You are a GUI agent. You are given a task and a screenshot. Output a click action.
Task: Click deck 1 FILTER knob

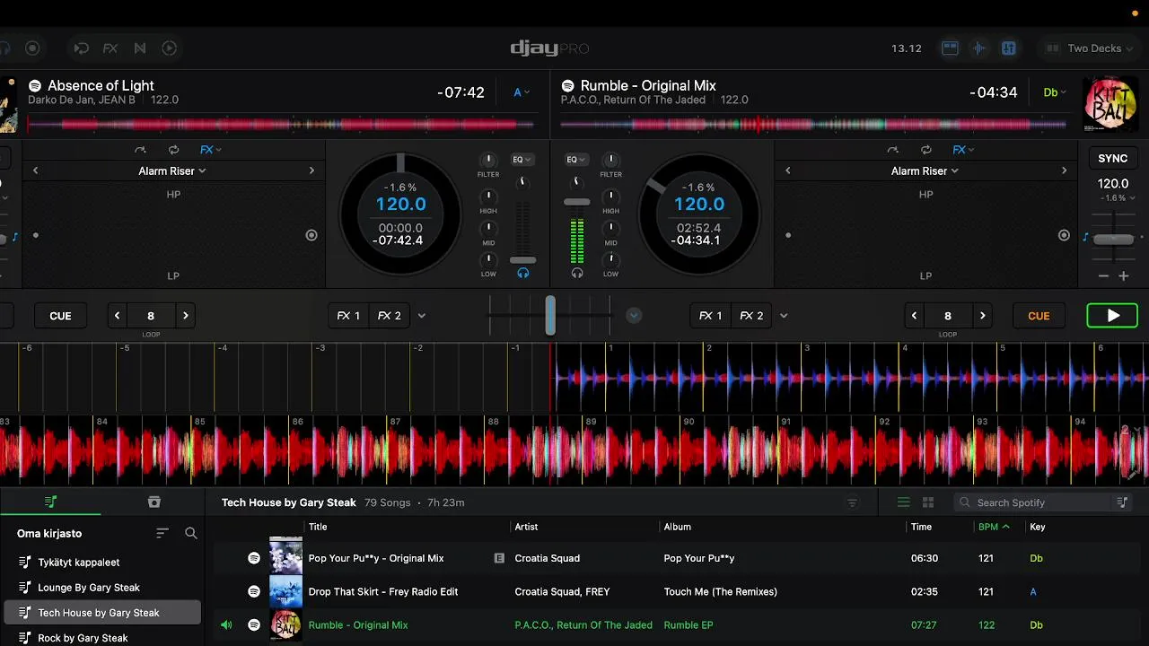point(488,161)
